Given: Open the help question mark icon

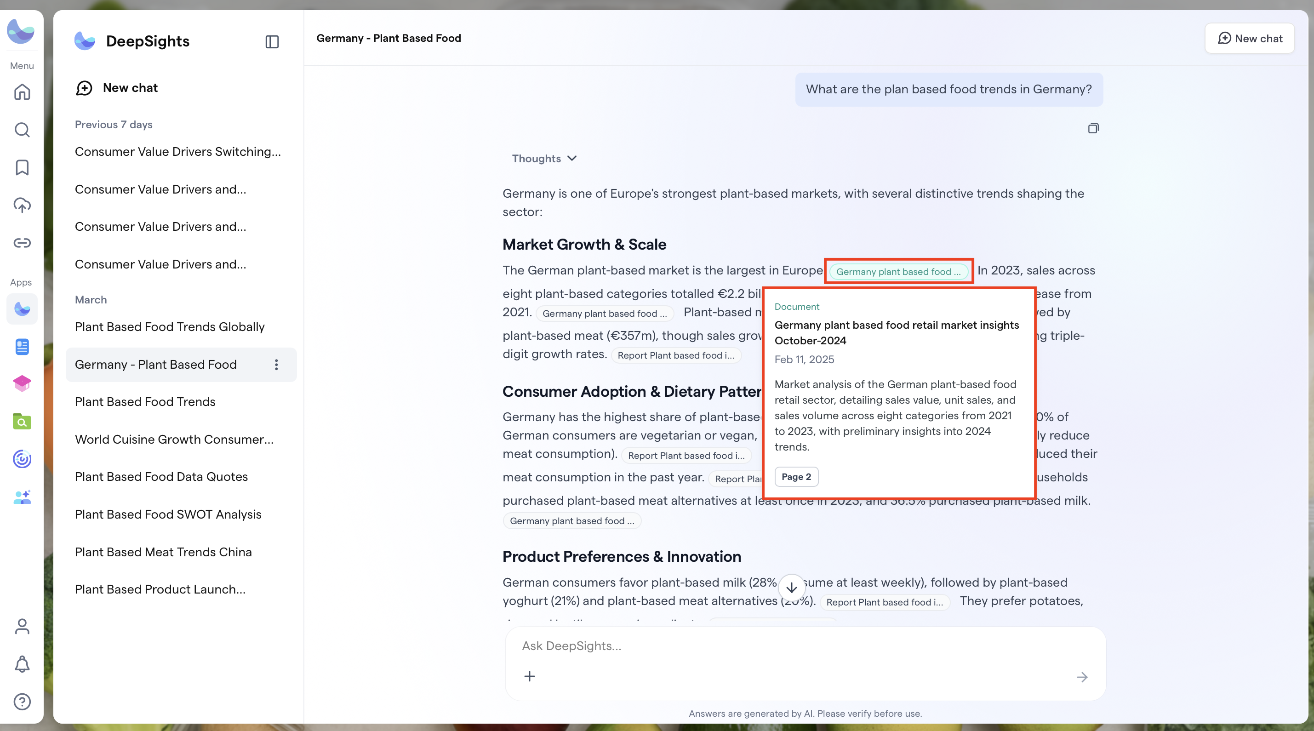Looking at the screenshot, I should (x=22, y=702).
